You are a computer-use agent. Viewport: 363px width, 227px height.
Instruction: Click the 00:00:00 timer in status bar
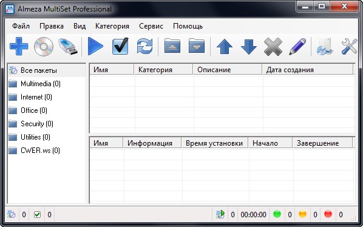coord(254,215)
